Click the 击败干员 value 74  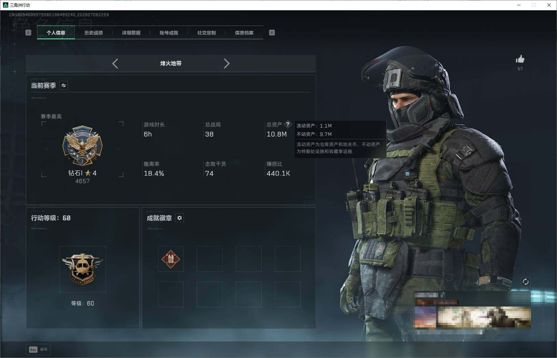209,174
